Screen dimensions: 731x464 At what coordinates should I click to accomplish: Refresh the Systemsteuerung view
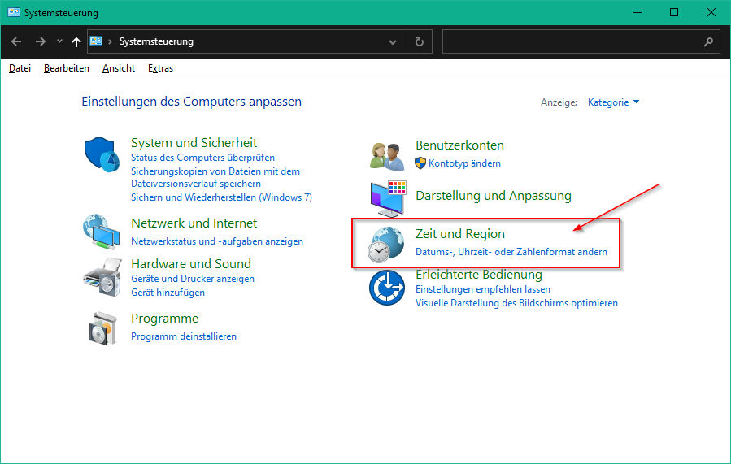point(419,42)
